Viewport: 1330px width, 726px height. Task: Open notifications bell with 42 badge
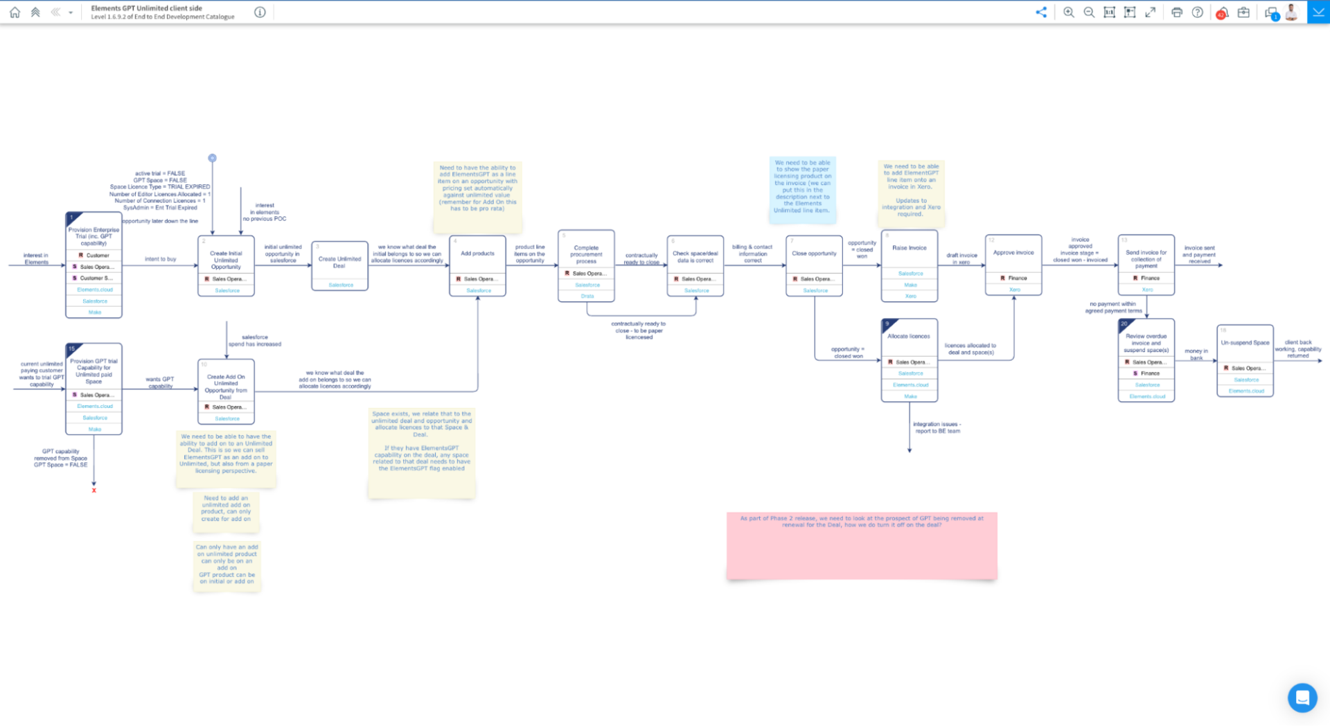(1223, 13)
